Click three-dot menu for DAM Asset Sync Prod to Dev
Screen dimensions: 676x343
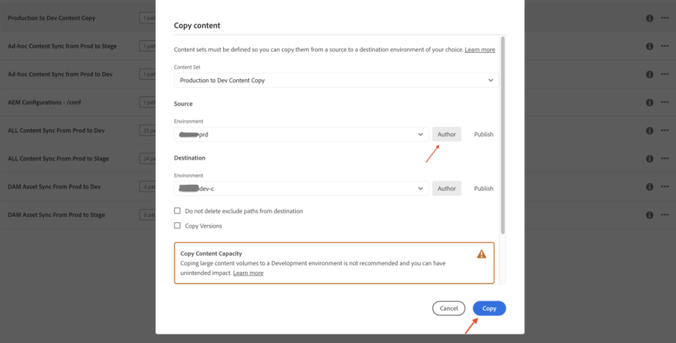point(664,187)
